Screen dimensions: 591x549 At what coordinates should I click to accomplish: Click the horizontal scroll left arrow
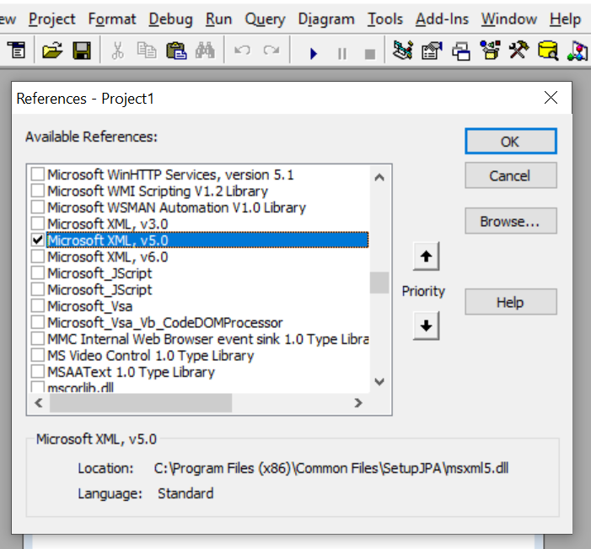39,403
